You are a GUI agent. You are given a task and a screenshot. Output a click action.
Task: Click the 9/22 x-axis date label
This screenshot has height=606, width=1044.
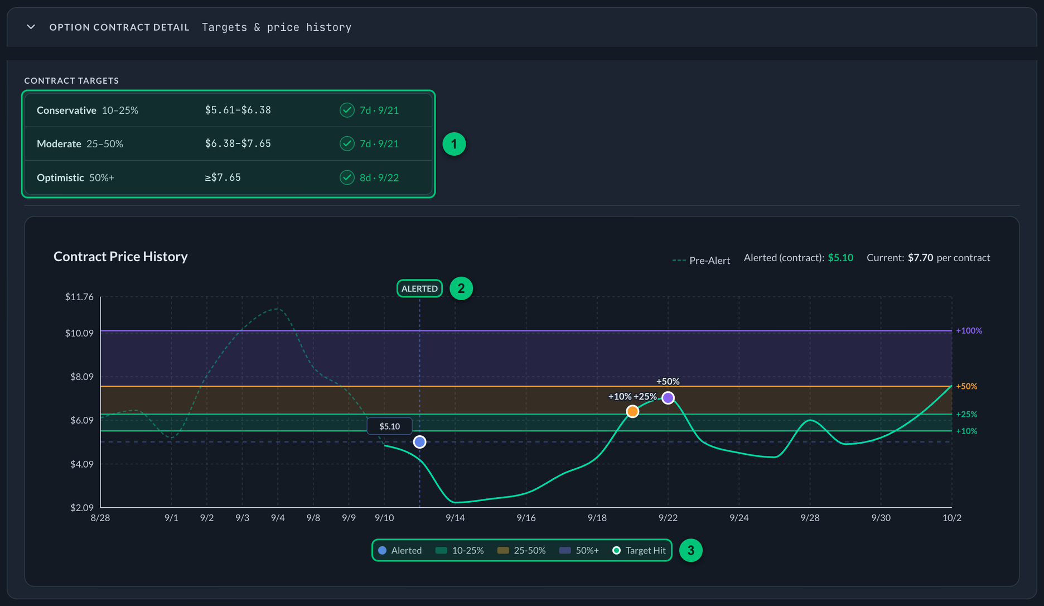[x=668, y=518]
